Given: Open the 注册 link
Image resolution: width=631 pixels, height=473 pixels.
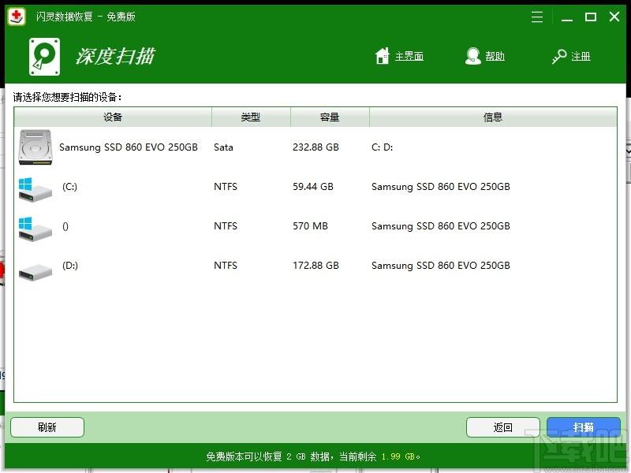Looking at the screenshot, I should 581,56.
